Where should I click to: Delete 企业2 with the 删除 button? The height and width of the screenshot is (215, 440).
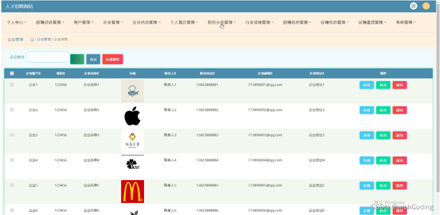pyautogui.click(x=400, y=110)
